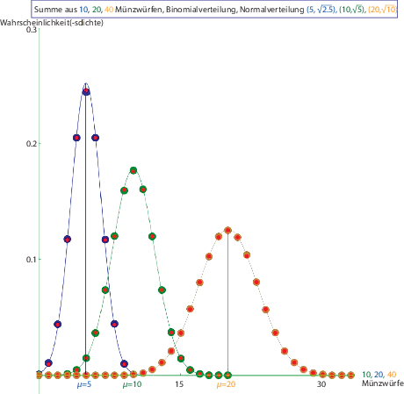Screen dimensions: 404x394
Task: Click the y-axis tick value 0.3
Action: click(31, 30)
